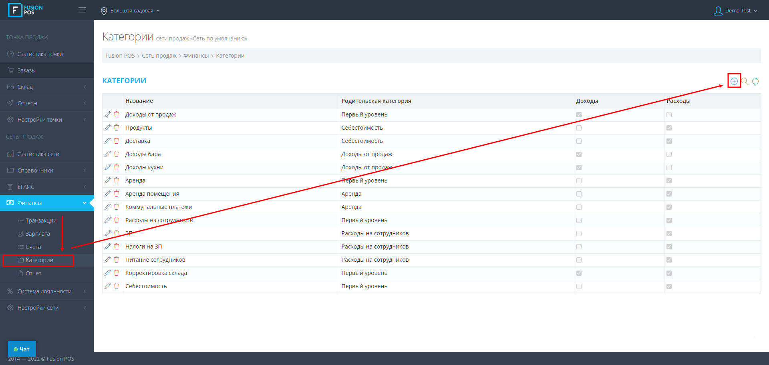
Task: Open search using the magnifier icon
Action: click(745, 81)
